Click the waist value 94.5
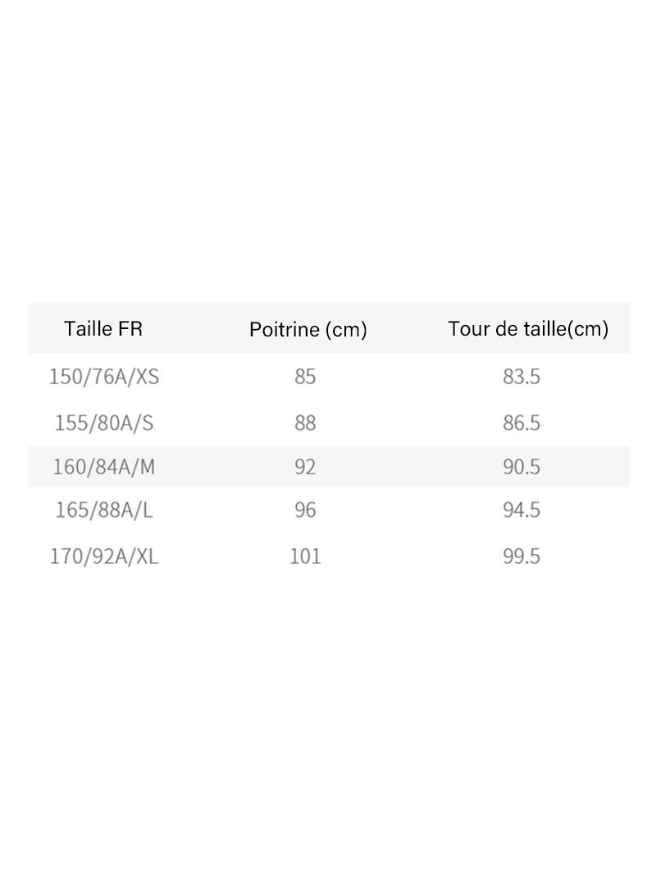 tap(522, 510)
